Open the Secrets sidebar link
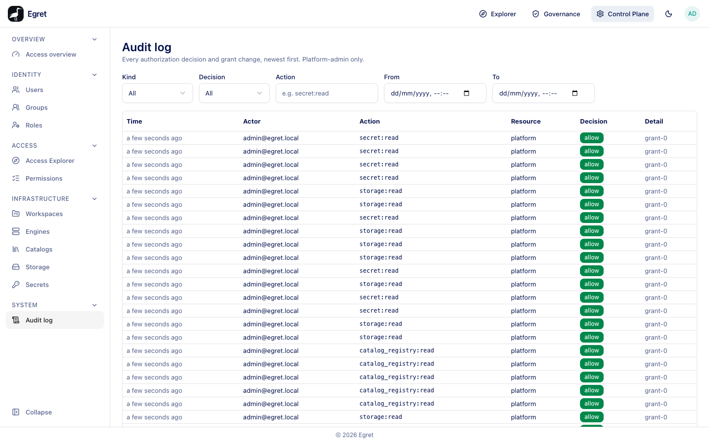 pyautogui.click(x=55, y=285)
